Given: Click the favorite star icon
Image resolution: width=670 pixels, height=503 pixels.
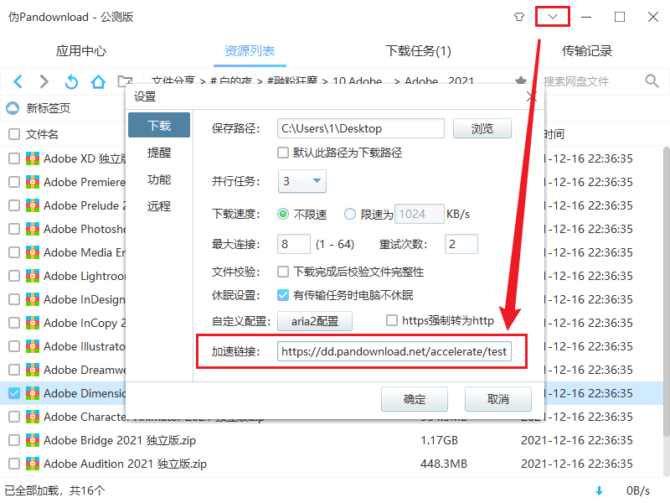Looking at the screenshot, I should (x=520, y=80).
